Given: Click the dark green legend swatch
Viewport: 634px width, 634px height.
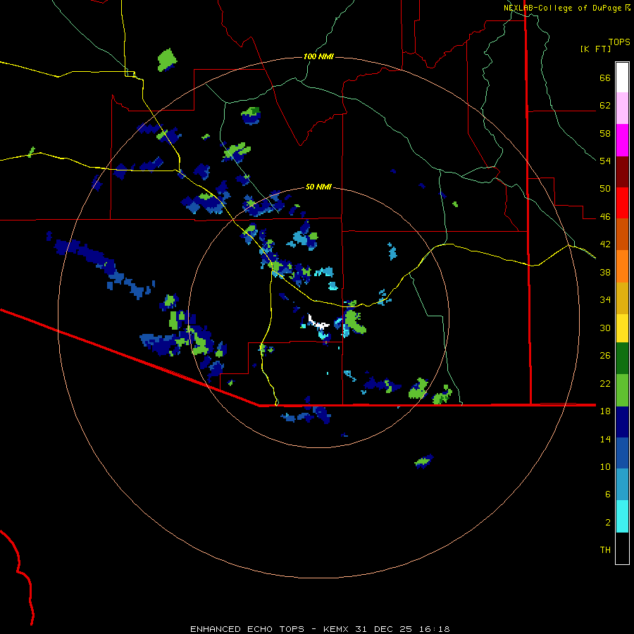Looking at the screenshot, I should point(622,359).
